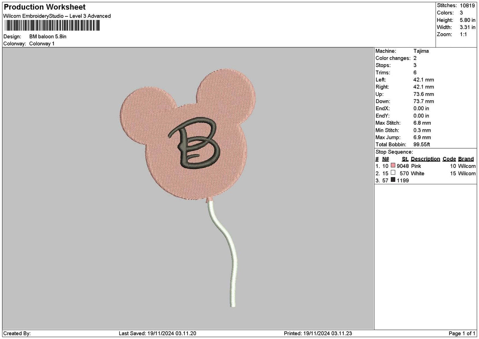
Task: Click Machine value 'Tajima'
Action: coord(421,51)
